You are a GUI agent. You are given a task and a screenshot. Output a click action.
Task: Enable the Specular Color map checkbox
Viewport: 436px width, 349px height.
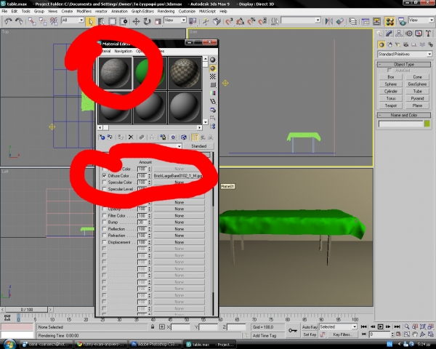point(104,182)
